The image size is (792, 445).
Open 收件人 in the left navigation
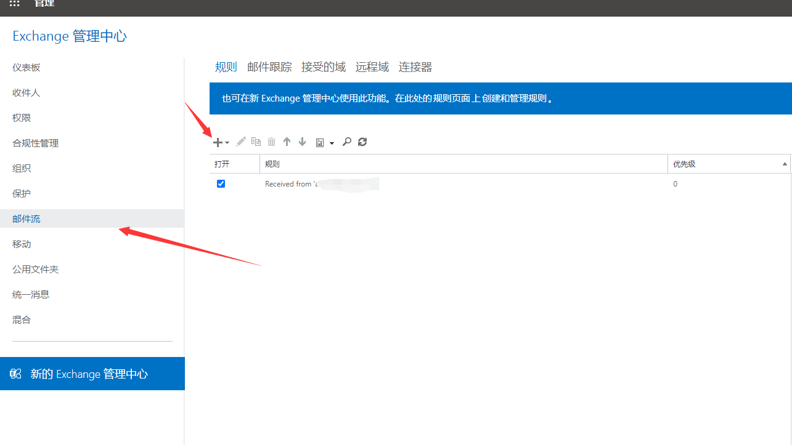27,92
